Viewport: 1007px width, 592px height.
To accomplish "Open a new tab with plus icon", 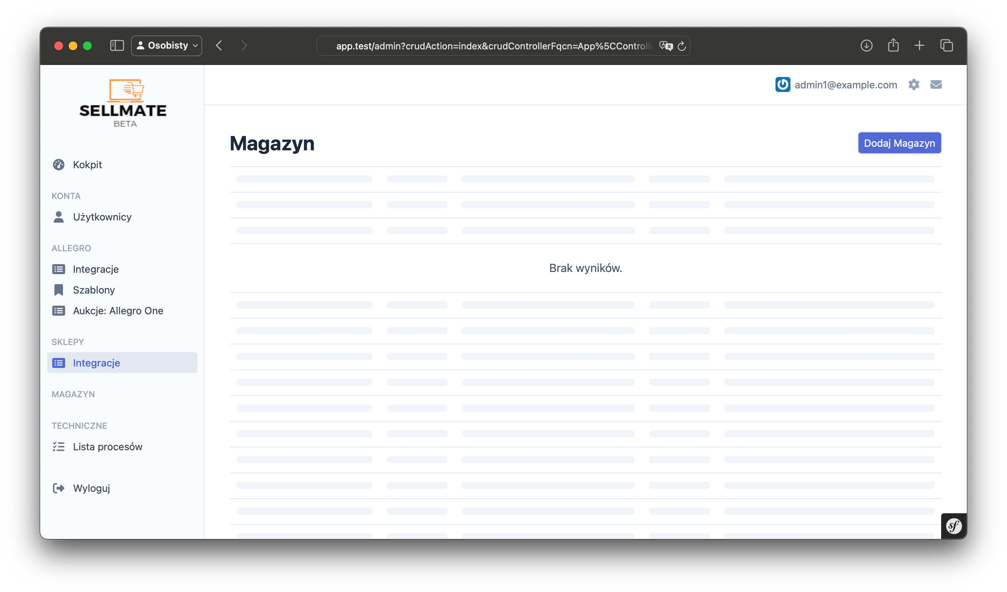I will (919, 45).
